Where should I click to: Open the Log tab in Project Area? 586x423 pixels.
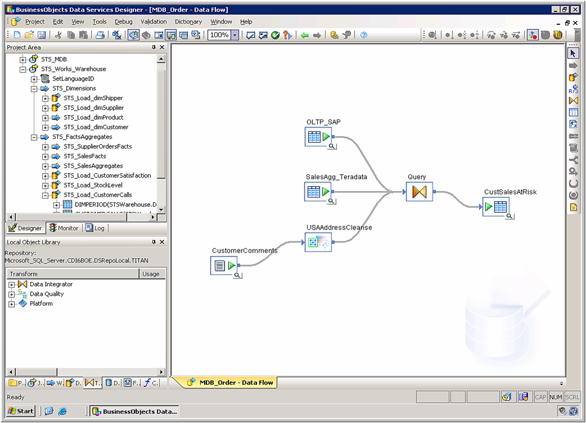click(x=95, y=228)
